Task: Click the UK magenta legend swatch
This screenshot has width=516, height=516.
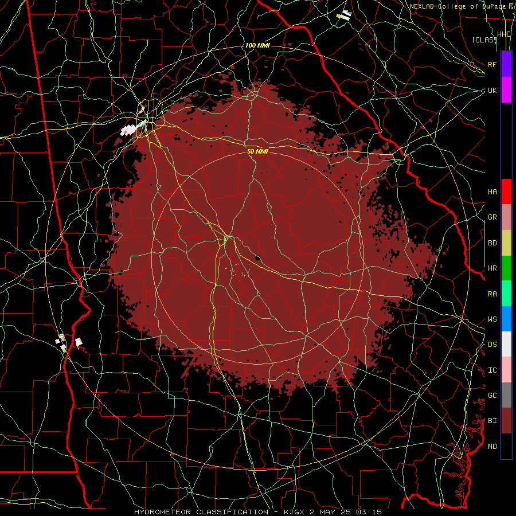Action: (506, 90)
